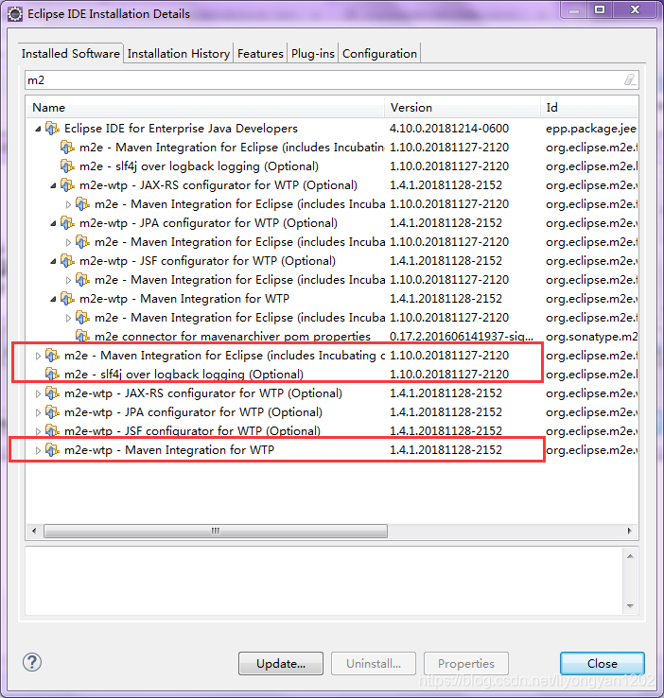
Task: Click the id org.sonatype.m2
Action: (592, 337)
